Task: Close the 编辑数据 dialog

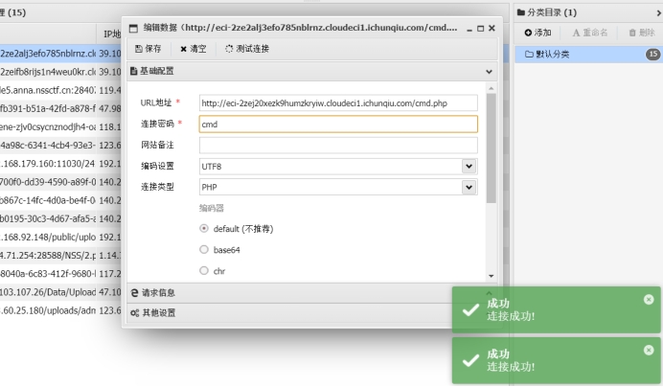Action: (x=492, y=29)
